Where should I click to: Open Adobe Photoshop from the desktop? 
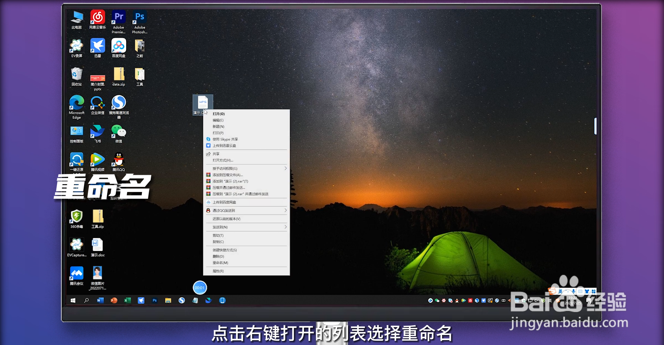139,16
